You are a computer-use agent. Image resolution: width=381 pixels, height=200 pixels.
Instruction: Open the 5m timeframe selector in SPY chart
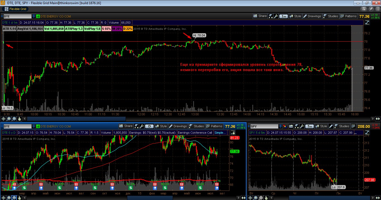click(x=309, y=126)
